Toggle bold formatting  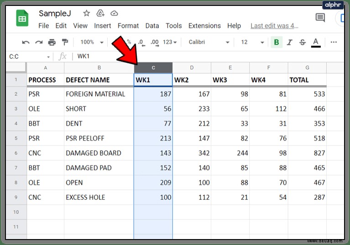277,42
